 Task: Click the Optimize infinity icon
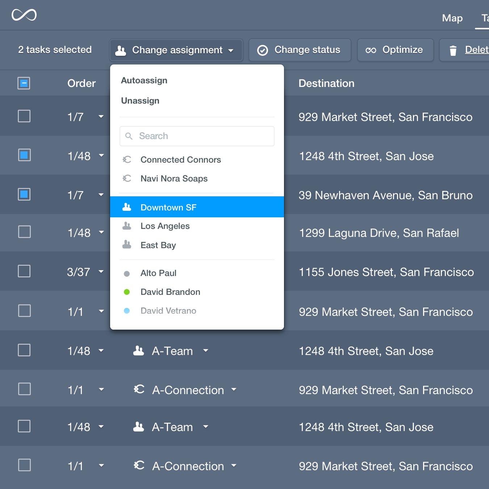(371, 50)
